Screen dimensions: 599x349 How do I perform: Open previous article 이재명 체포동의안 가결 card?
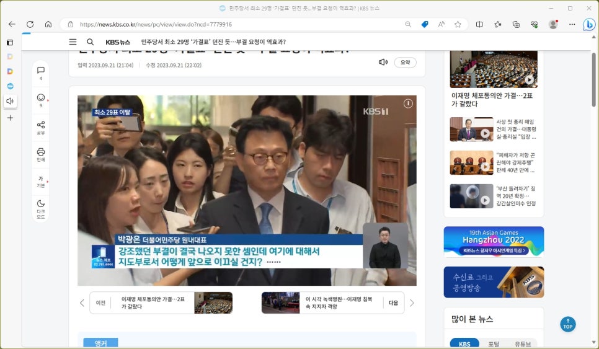tap(161, 303)
